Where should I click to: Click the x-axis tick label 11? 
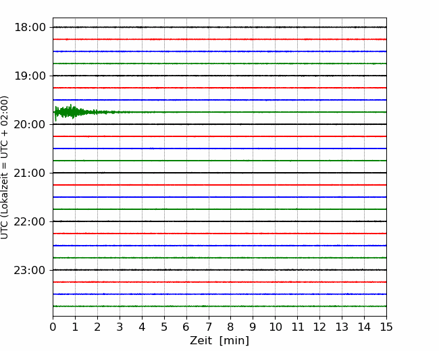[298, 327]
